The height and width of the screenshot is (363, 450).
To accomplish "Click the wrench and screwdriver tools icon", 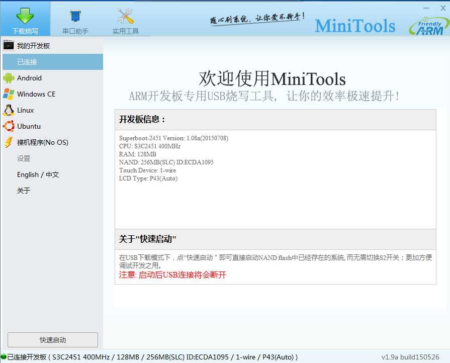I will 125,16.
